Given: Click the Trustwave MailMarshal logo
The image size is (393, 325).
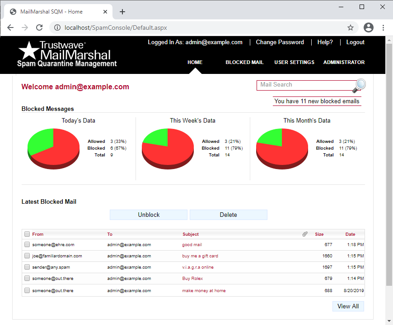Looking at the screenshot, I should 67,54.
